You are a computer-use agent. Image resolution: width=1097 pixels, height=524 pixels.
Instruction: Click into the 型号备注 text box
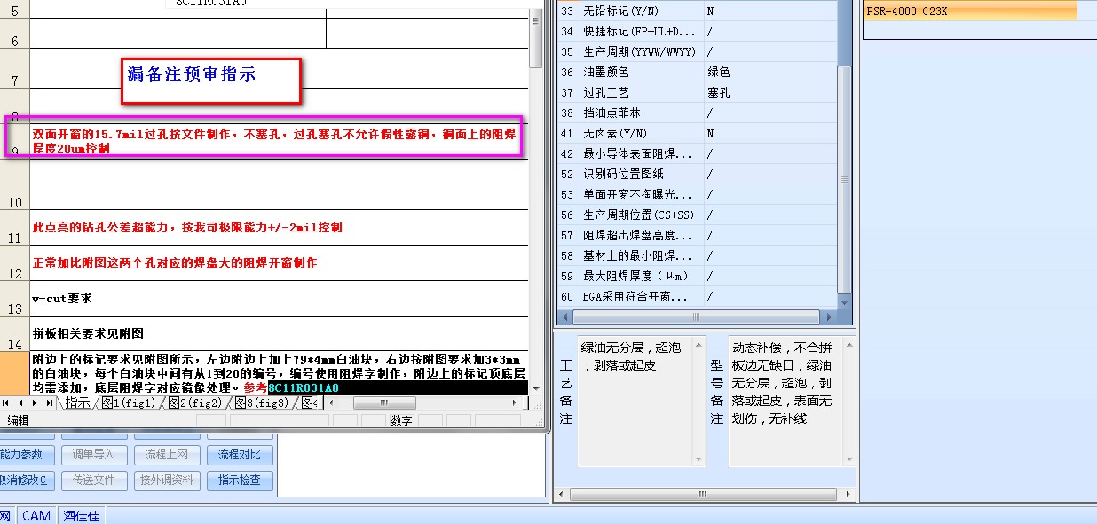[785, 401]
